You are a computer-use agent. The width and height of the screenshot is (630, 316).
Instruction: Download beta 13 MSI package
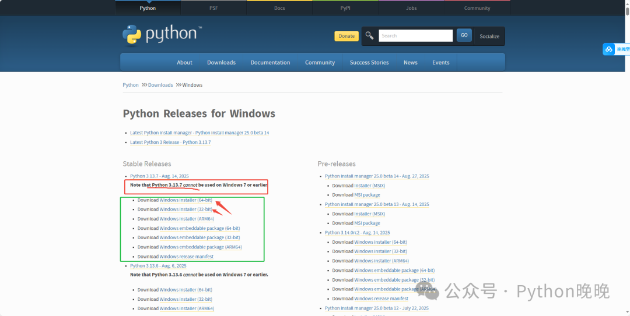click(x=367, y=223)
